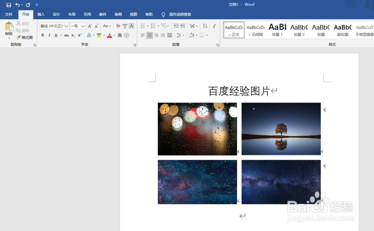Viewport: 374px width, 231px height.
Task: Enable the bullet list
Action: pyautogui.click(x=144, y=26)
